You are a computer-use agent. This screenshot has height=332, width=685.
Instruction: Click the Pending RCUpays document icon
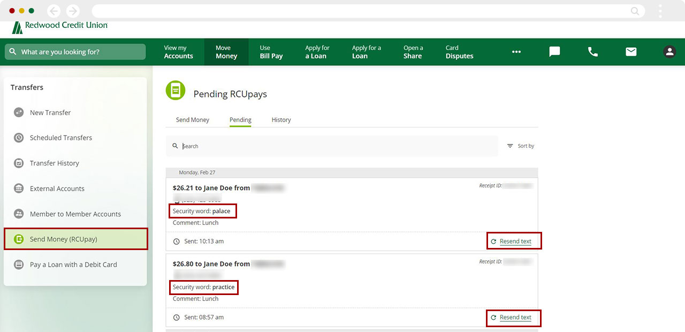coord(176,90)
